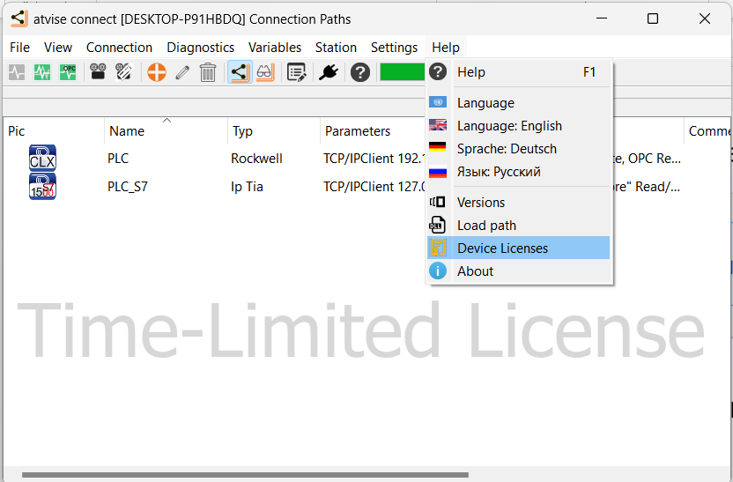Click the PLC row CLX Rockwell icon

42,158
